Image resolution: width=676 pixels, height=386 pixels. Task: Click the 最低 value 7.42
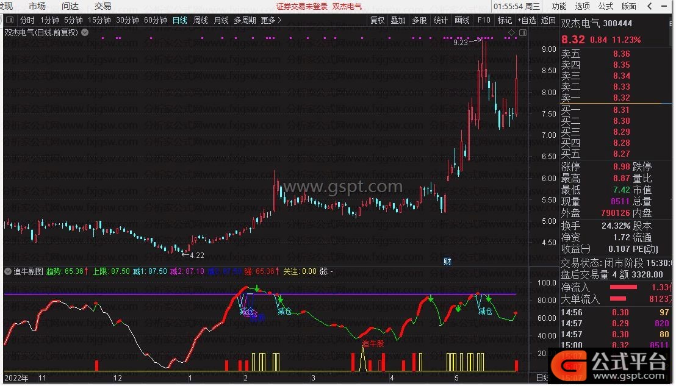point(621,190)
